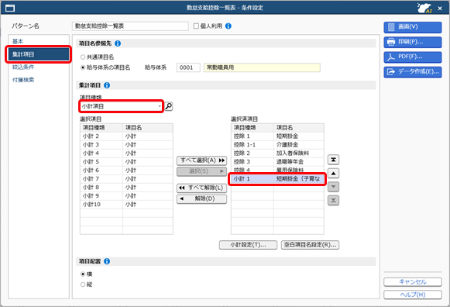The height and width of the screenshot is (307, 450).
Task: Click the AI assistant cloud icon
Action: coord(424,8)
